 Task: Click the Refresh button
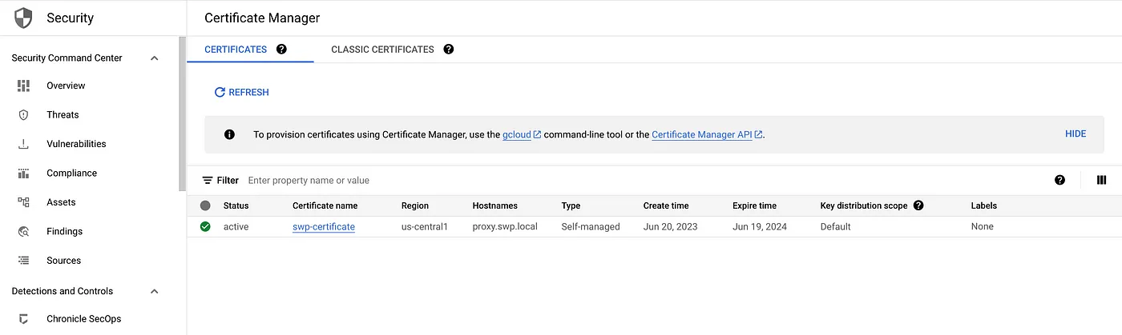click(x=242, y=93)
